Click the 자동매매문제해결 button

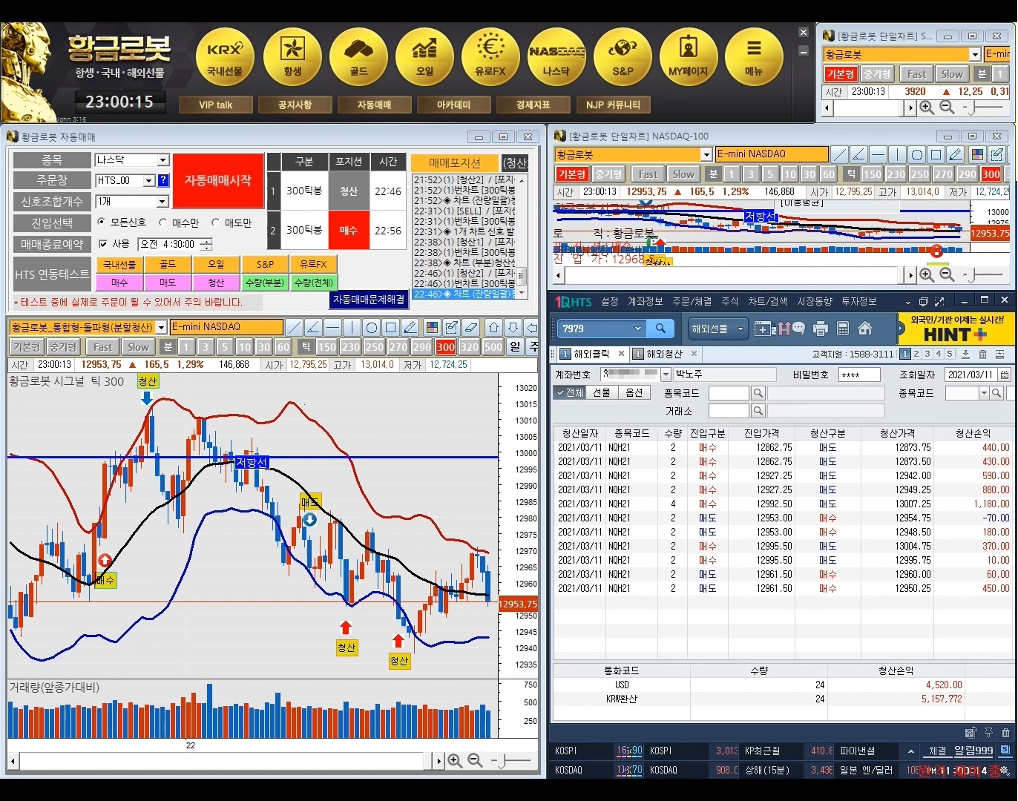tap(369, 300)
